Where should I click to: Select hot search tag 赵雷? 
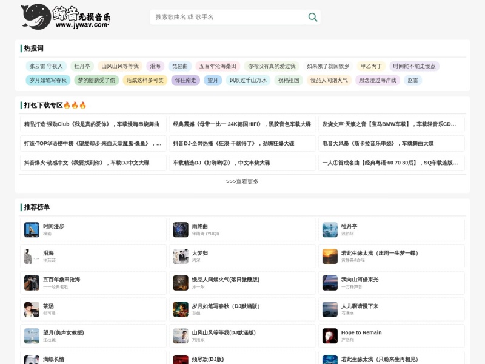[413, 80]
